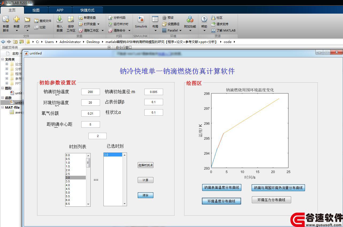Click the 环境初始温度 field showing 20
Screen dimensions: 343x227
[91, 103]
